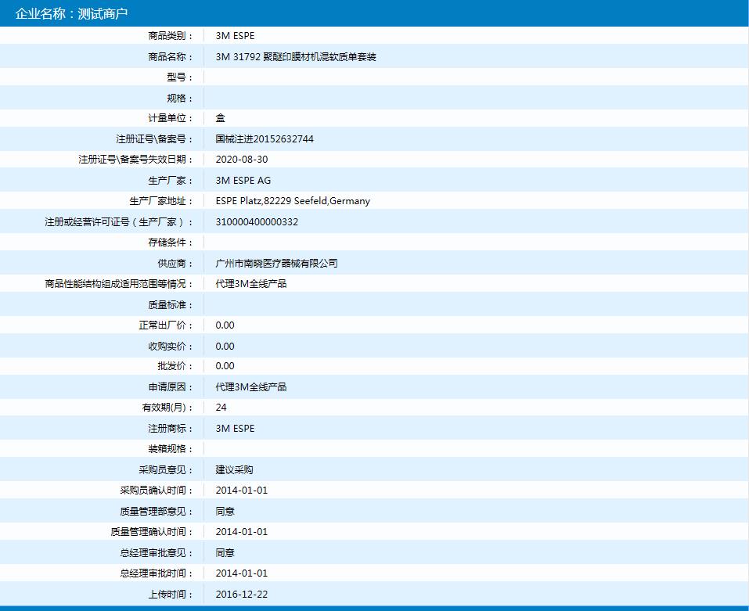Click the header text 企业名称：测试商户
Viewport: 749px width, 611px height.
point(71,13)
